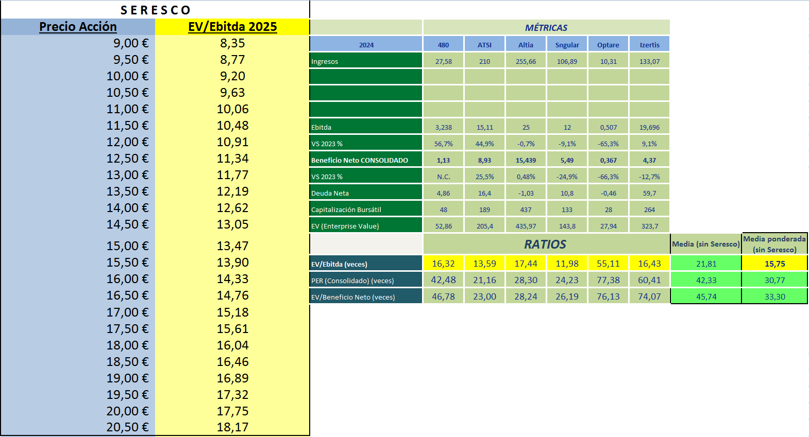
Task: Click the 42,48 PER cell
Action: tap(443, 280)
